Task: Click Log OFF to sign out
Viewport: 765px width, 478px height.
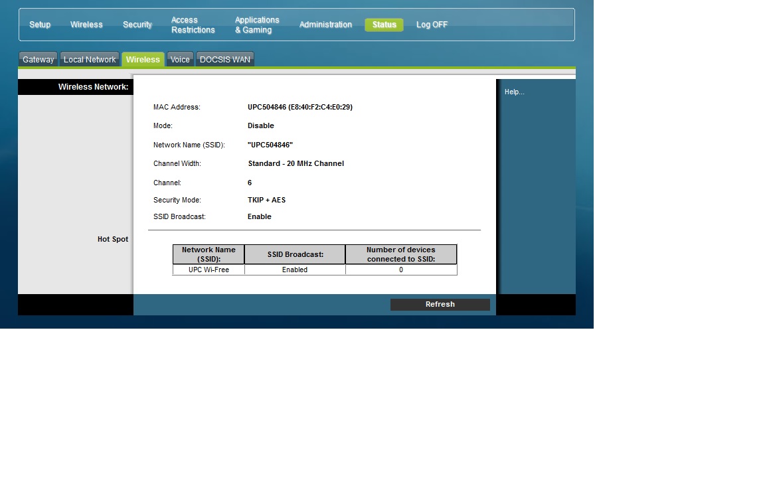Action: (432, 25)
